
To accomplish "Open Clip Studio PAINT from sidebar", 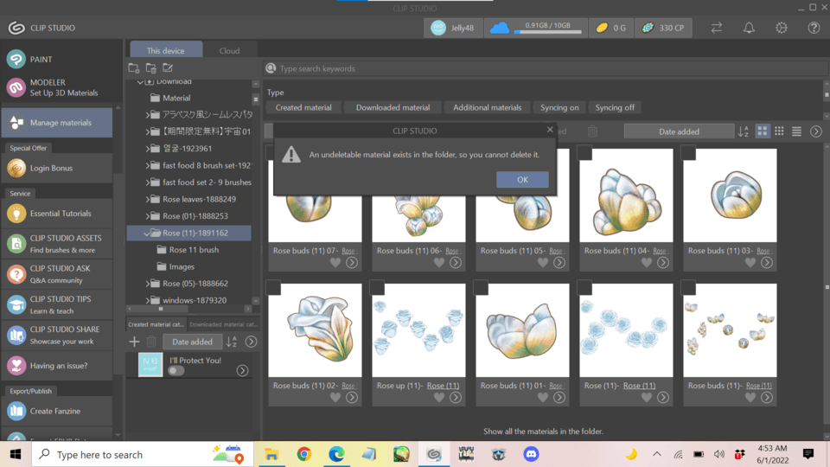I will (57, 60).
